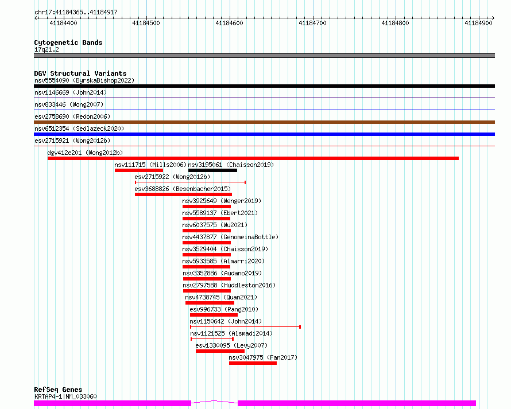Click nsv1150642 (John2014) label
The width and height of the screenshot is (511, 409).
(226, 321)
